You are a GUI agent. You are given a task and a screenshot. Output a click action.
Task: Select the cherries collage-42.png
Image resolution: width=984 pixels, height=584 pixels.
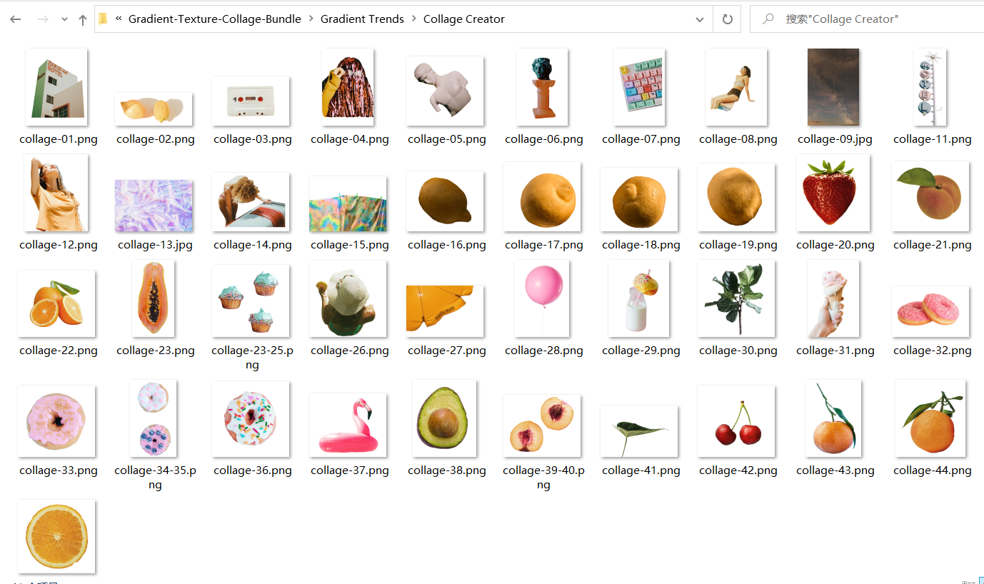coord(736,421)
